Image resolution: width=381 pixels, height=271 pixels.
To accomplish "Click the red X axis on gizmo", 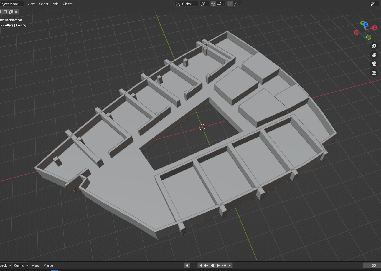I will (375, 28).
